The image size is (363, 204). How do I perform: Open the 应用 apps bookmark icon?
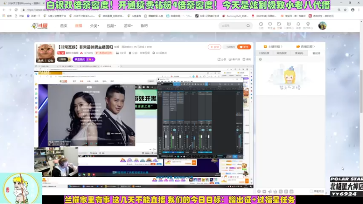coord(7,16)
